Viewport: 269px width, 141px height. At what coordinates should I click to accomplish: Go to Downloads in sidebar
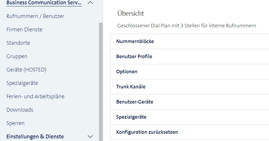pos(20,110)
